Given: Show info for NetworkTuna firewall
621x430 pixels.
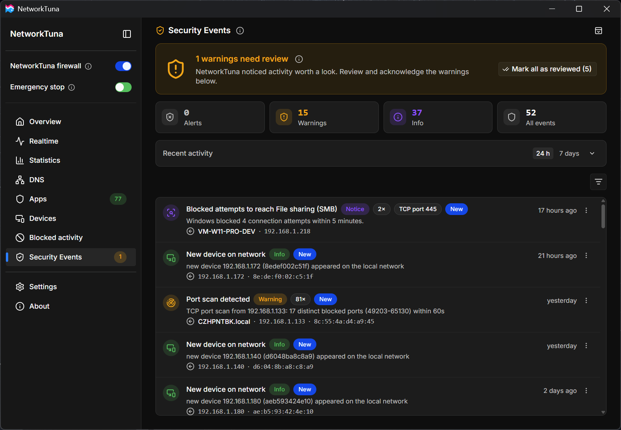Looking at the screenshot, I should [88, 66].
